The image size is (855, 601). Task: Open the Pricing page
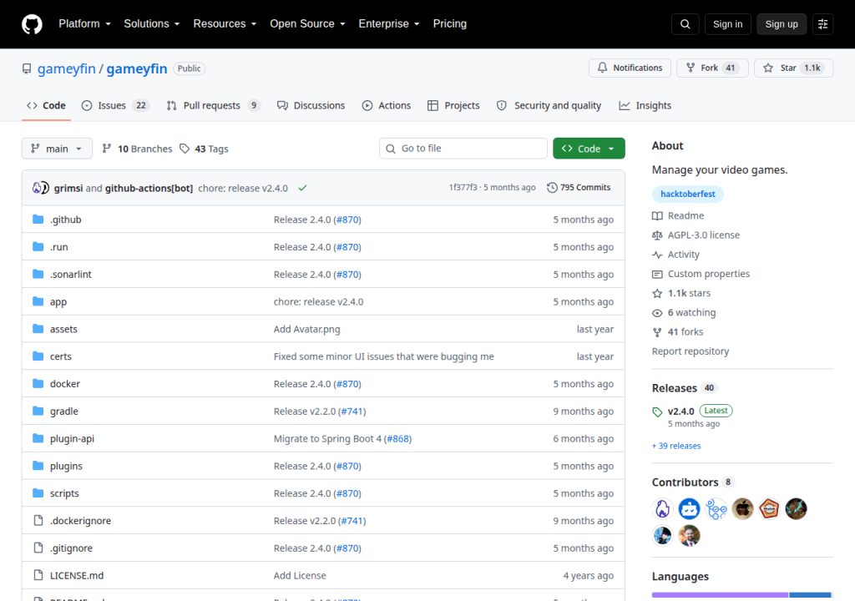coord(450,24)
